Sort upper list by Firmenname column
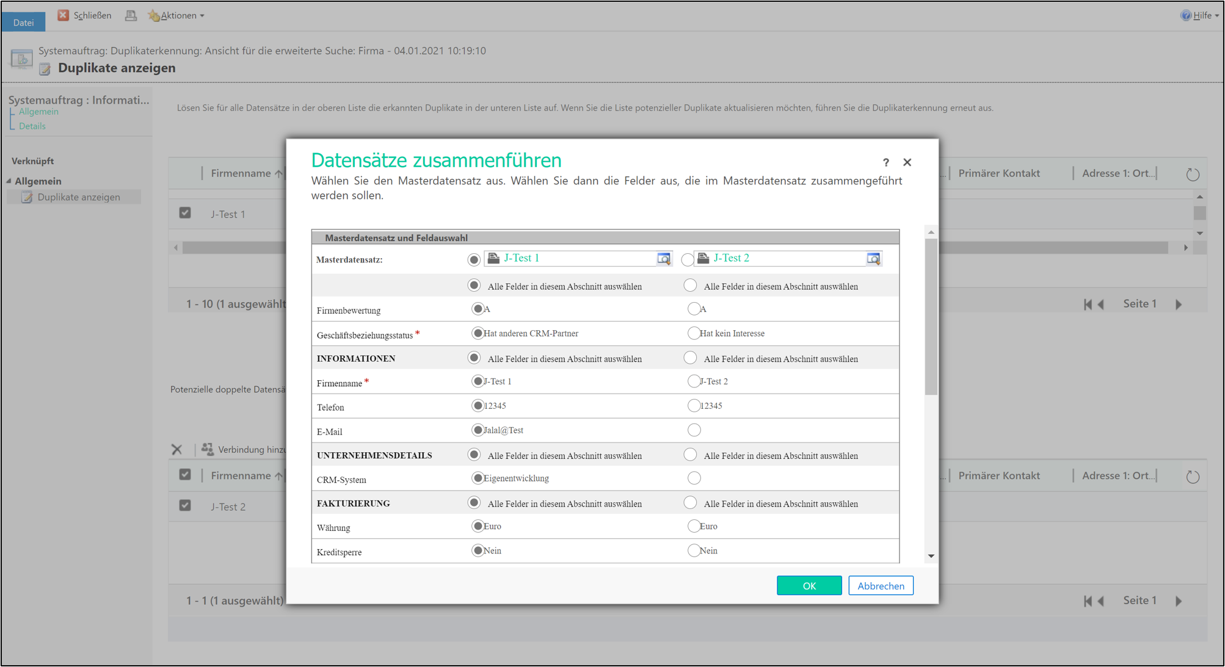Image resolution: width=1225 pixels, height=667 pixels. click(246, 173)
